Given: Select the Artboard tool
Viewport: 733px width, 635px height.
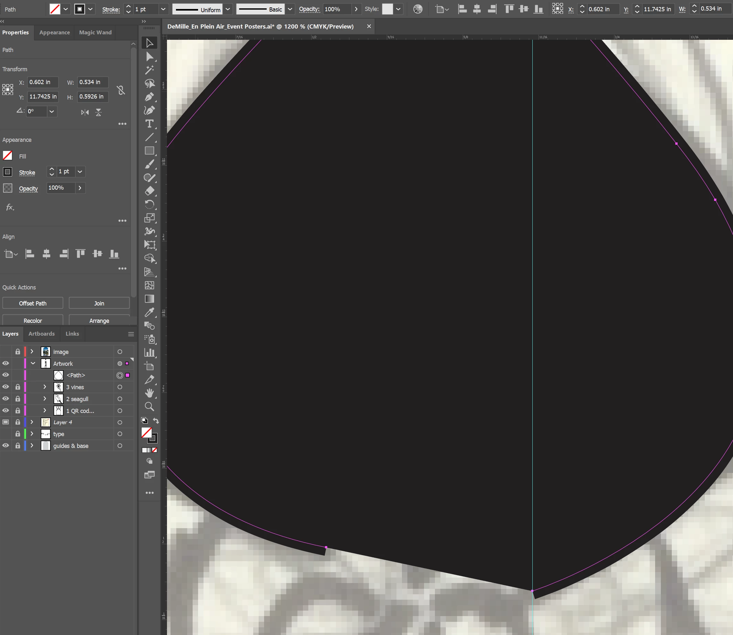Looking at the screenshot, I should [x=149, y=366].
